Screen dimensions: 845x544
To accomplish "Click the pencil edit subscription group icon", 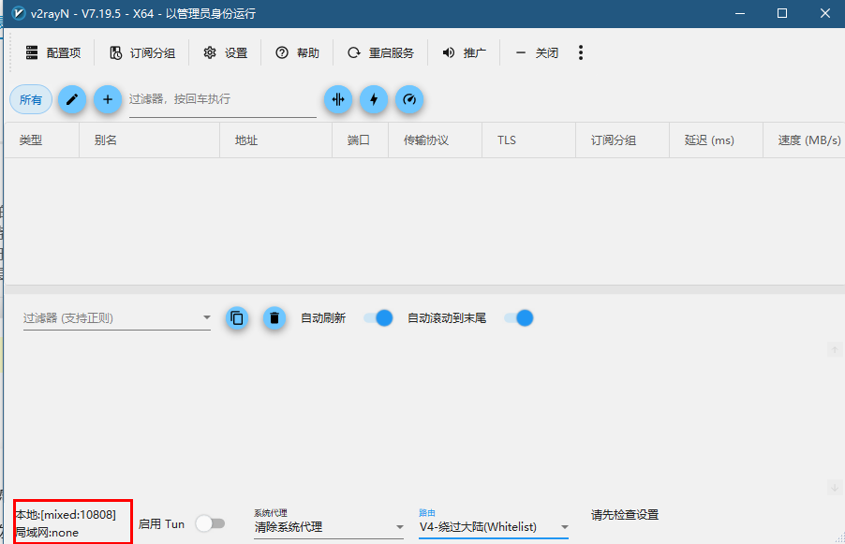I will pos(72,99).
